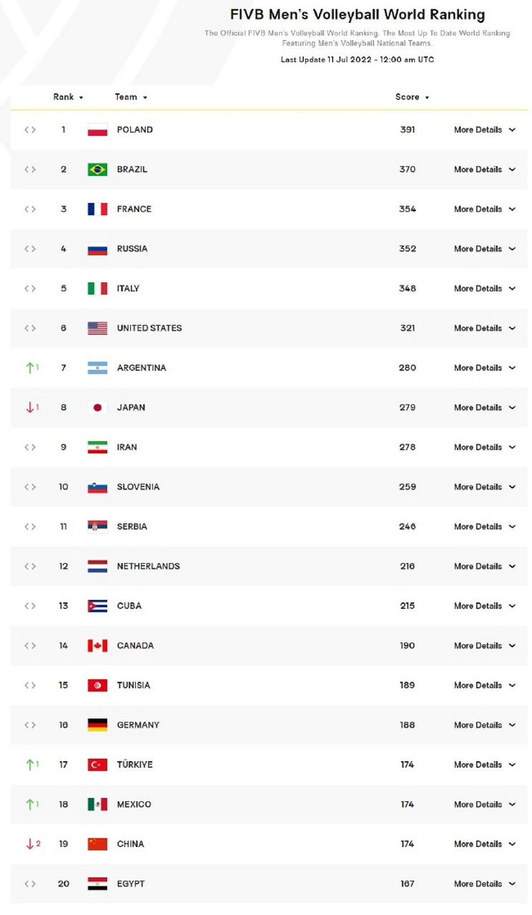The image size is (532, 915).
Task: Expand More Details for France
Action: pos(484,209)
